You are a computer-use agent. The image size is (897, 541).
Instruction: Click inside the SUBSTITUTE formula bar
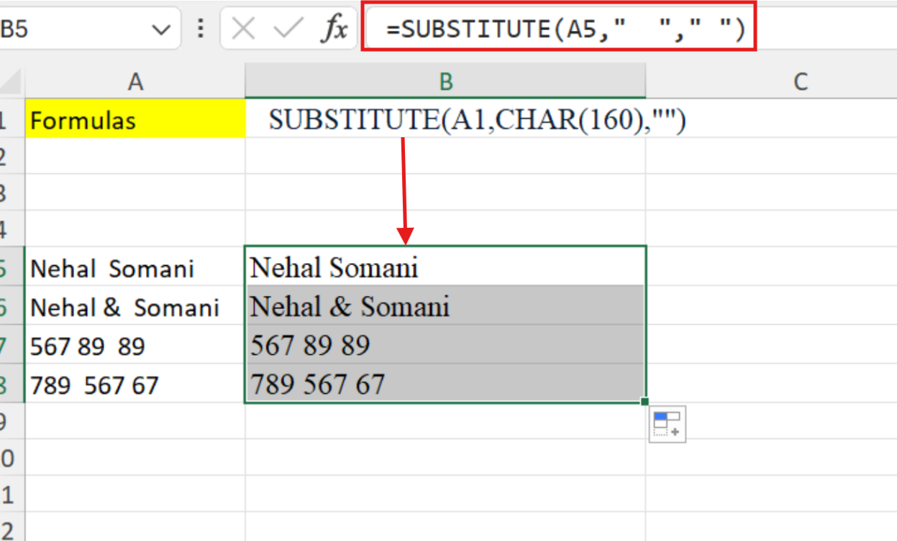(561, 29)
